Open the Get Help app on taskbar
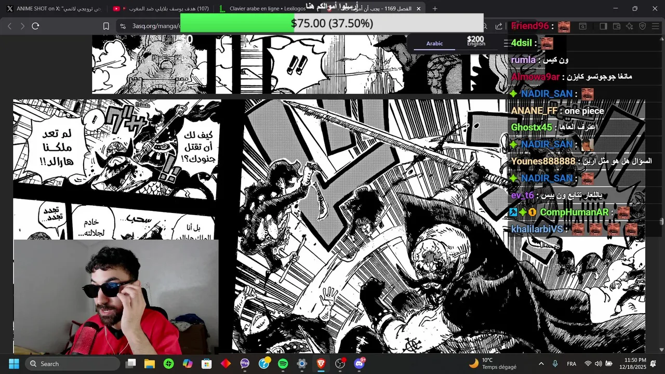Screen dimensions: 665x374 click(x=264, y=364)
